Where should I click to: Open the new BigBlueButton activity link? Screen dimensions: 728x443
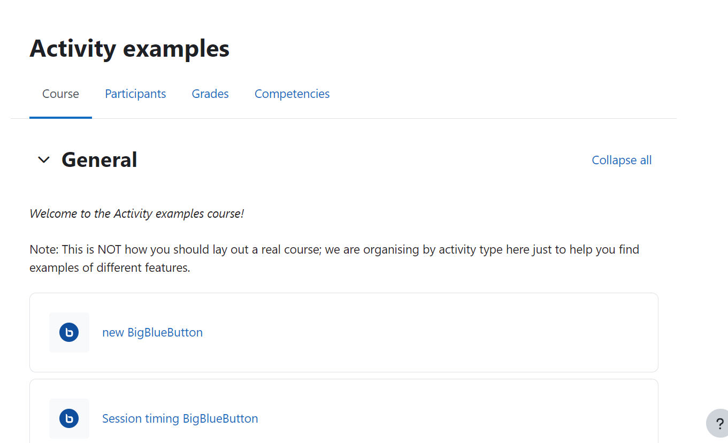pyautogui.click(x=152, y=332)
